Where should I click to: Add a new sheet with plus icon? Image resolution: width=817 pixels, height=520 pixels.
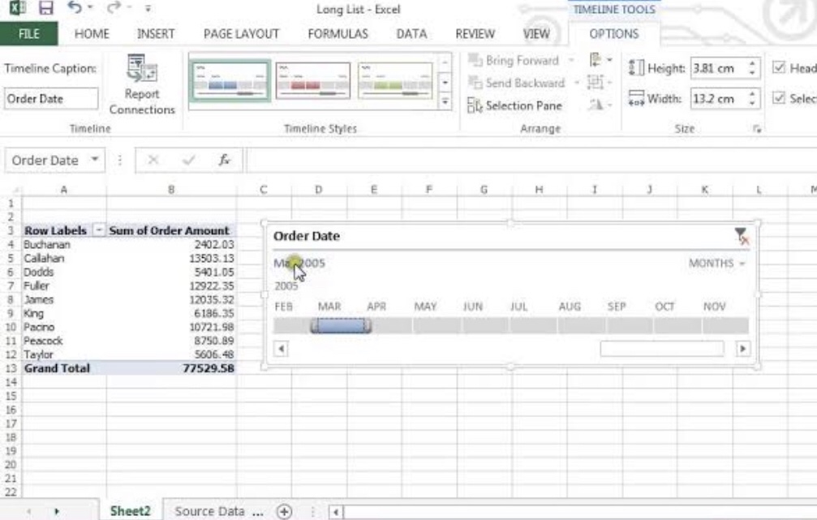pyautogui.click(x=284, y=510)
